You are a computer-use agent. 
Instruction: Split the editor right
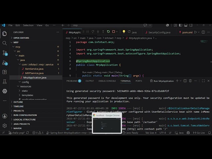coord(203,32)
